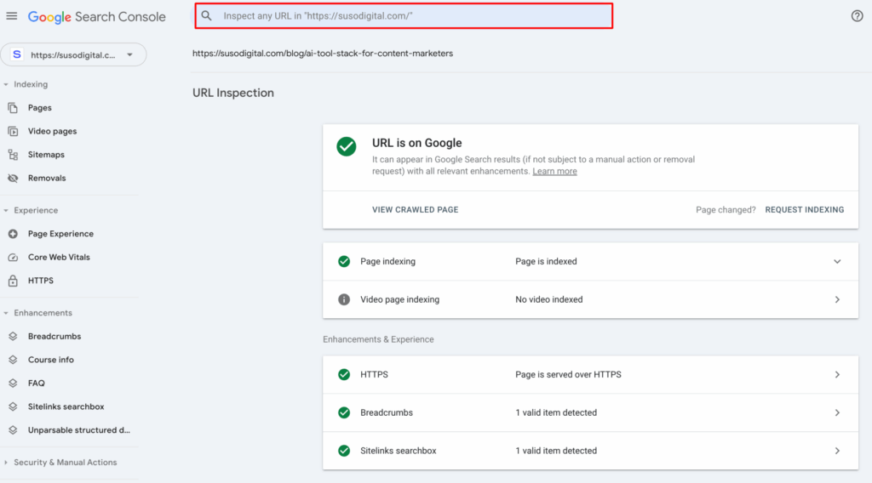Select Page Experience in the sidebar

[60, 234]
